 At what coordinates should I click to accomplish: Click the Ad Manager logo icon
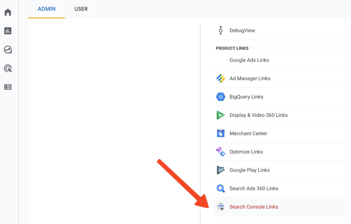(x=221, y=78)
